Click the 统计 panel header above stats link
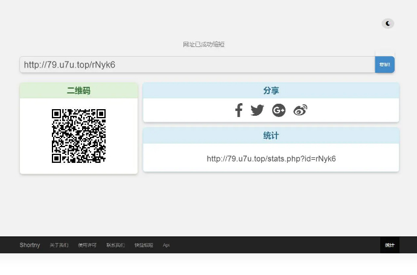This screenshot has height=275, width=417. click(271, 136)
